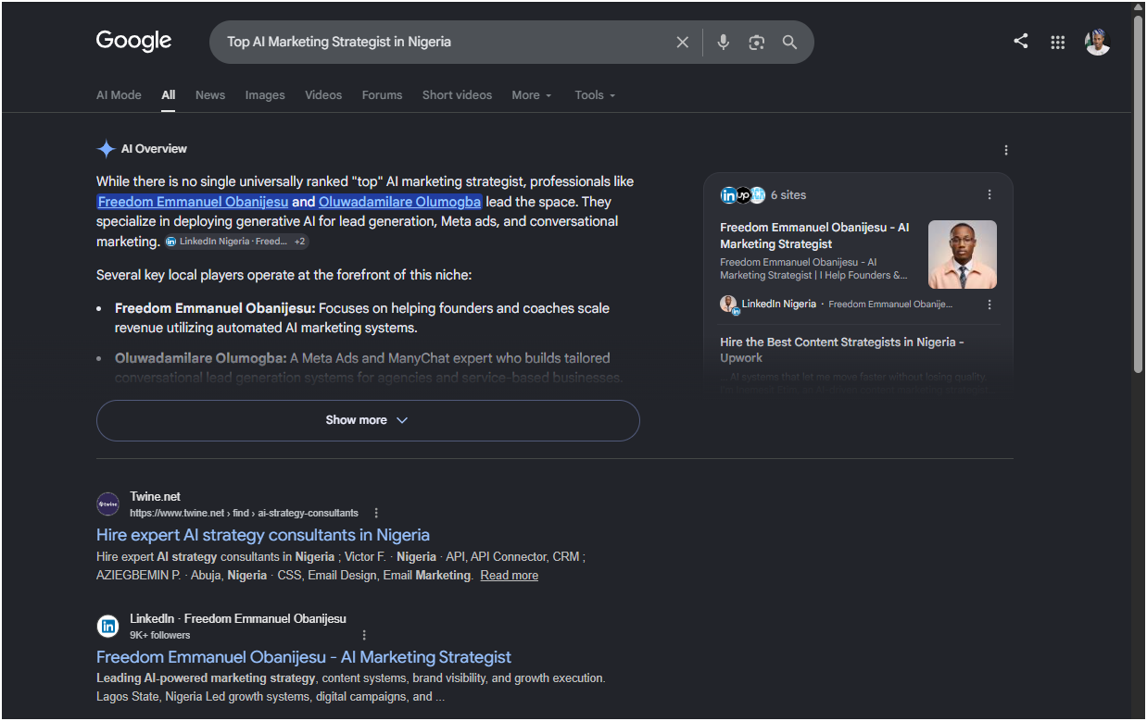Image resolution: width=1147 pixels, height=721 pixels.
Task: Open Hire the Best Content Strategists Upwork card
Action: tap(842, 349)
